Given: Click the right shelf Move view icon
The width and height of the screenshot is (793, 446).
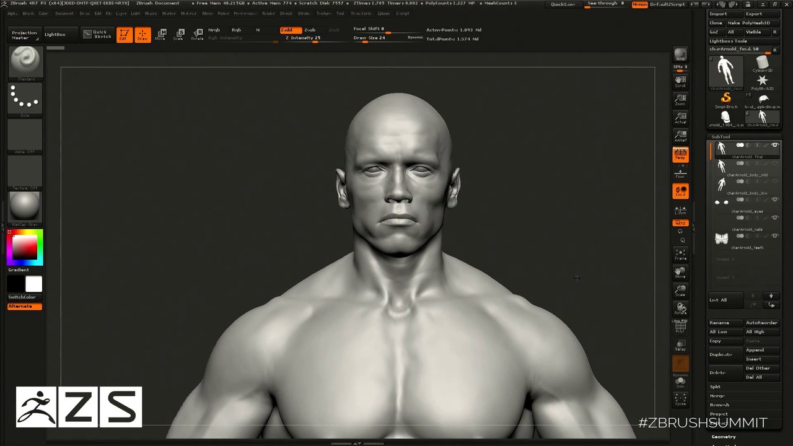Looking at the screenshot, I should [680, 272].
